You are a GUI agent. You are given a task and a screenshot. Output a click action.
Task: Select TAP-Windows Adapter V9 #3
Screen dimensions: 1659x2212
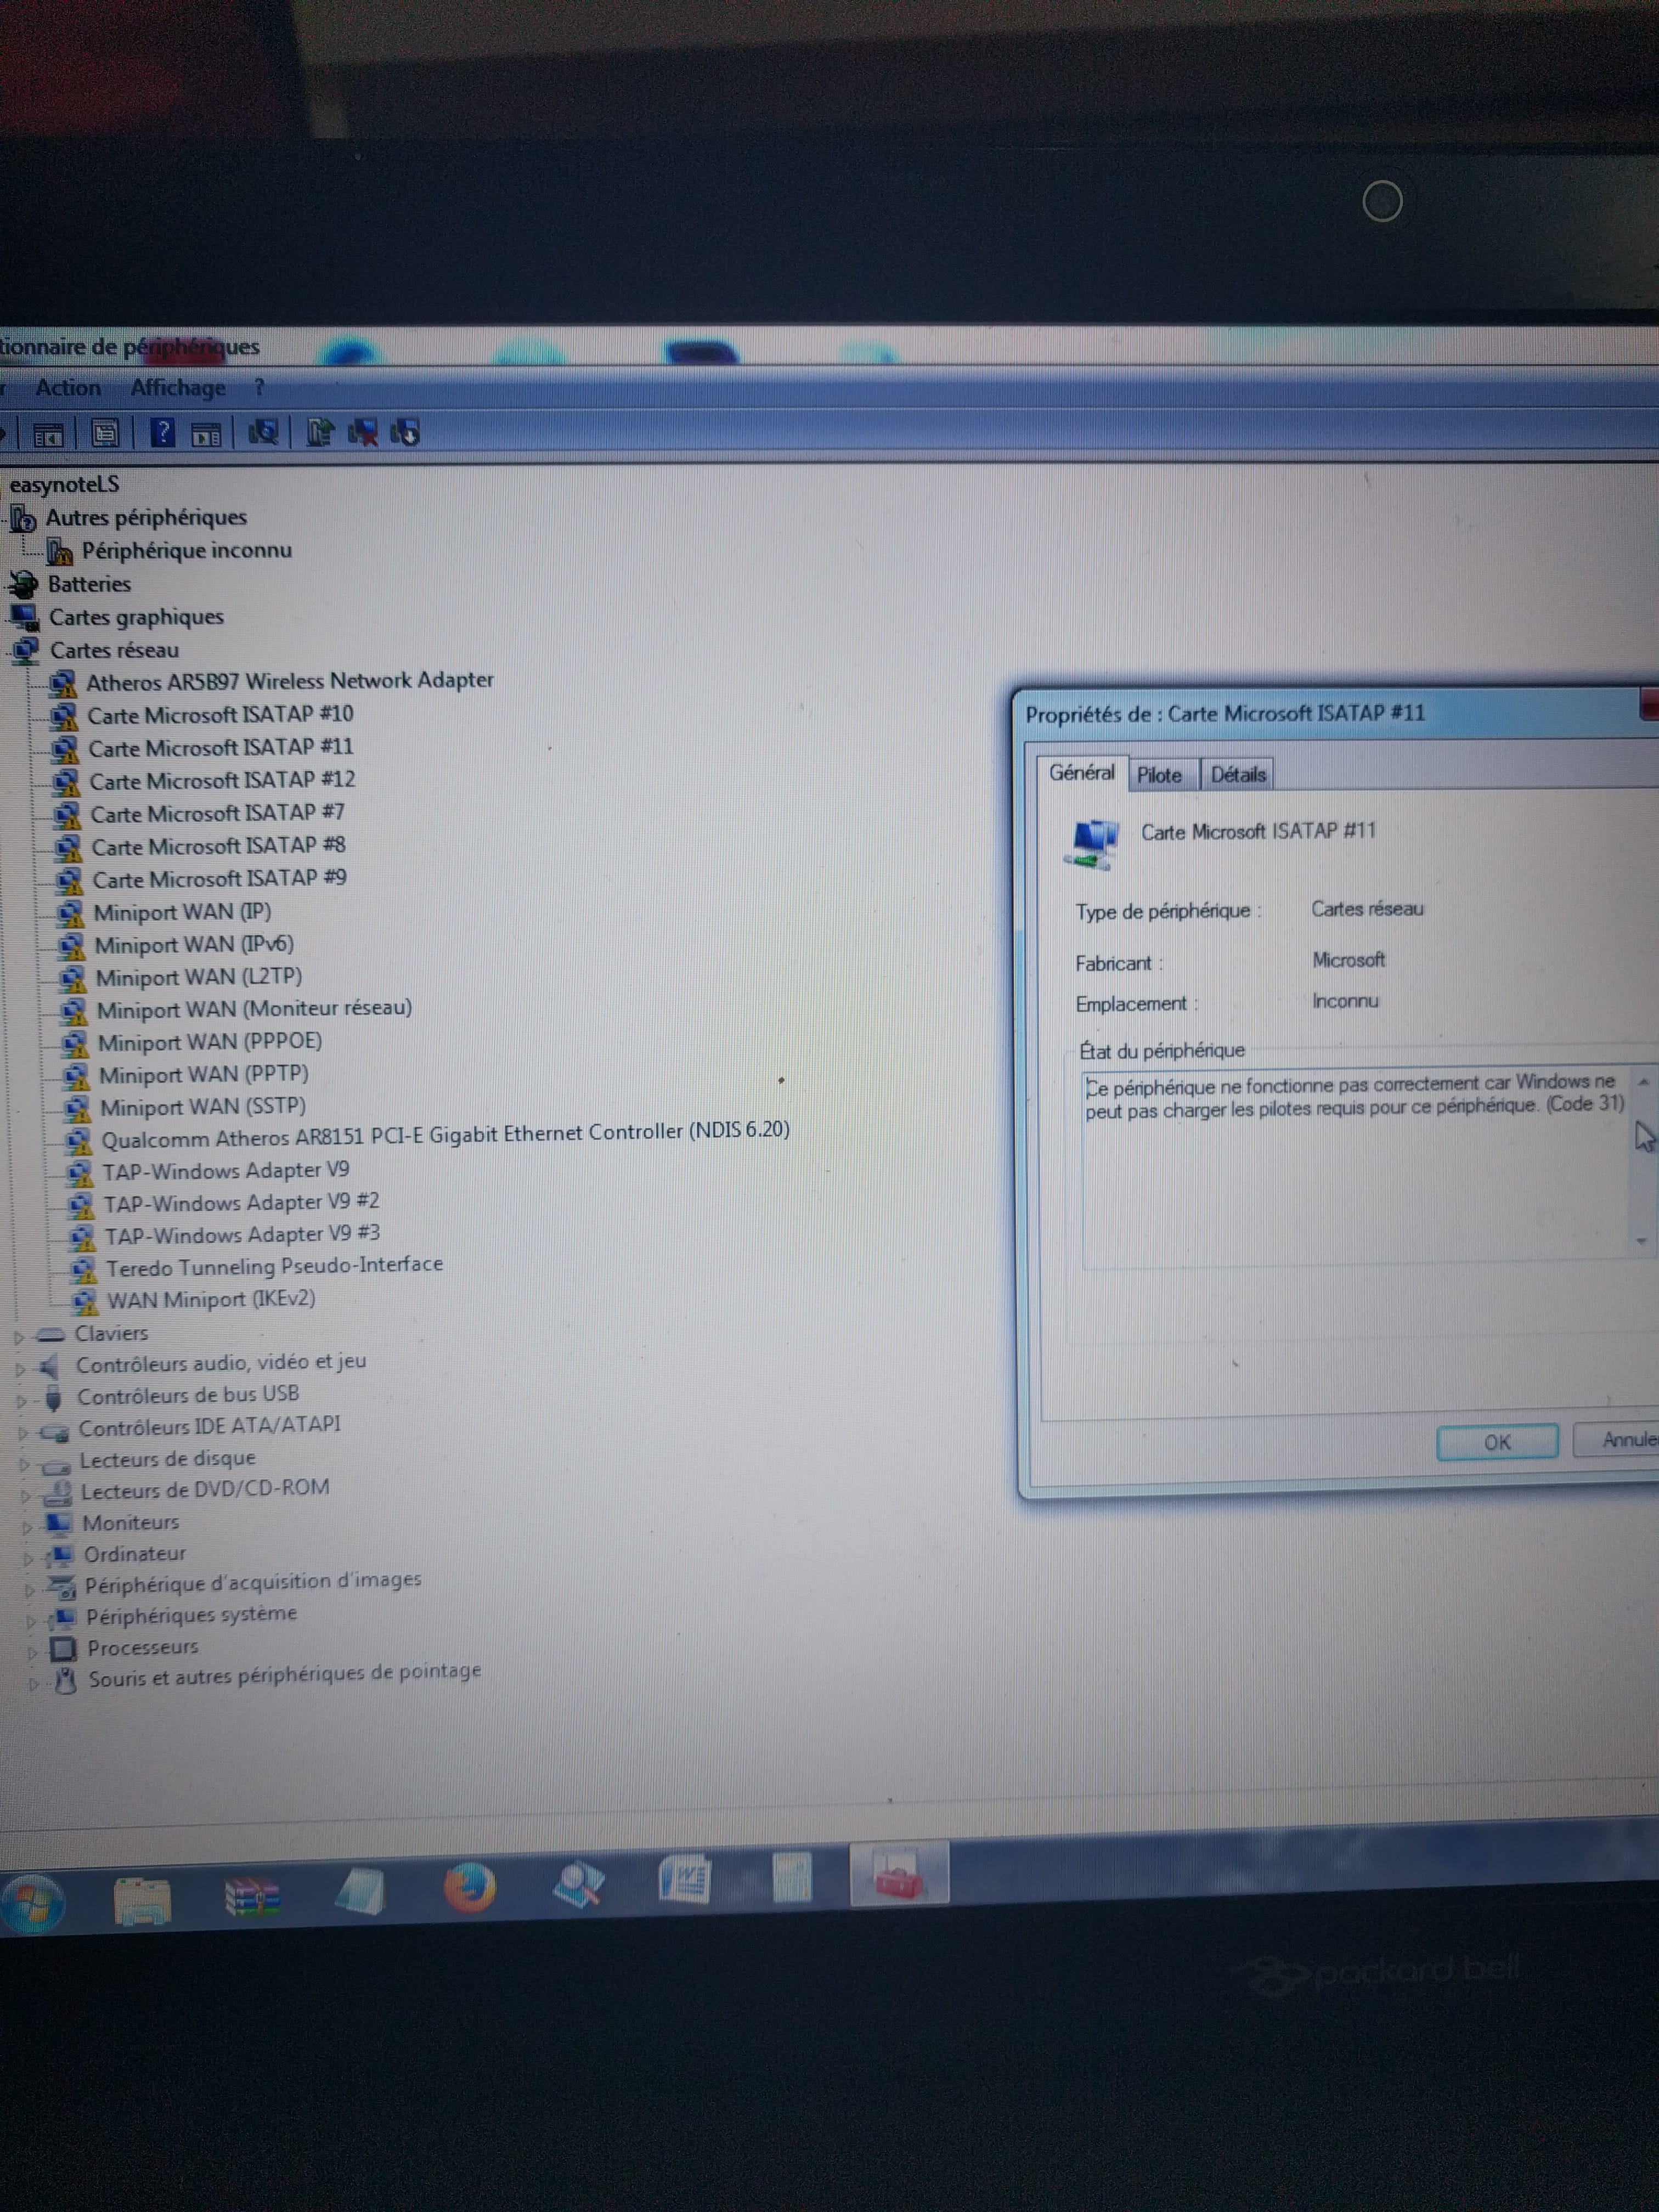(242, 1235)
